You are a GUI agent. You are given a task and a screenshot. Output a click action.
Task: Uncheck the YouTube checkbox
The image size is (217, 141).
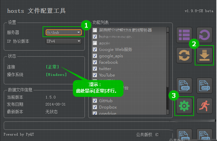pyautogui.click(x=95, y=75)
